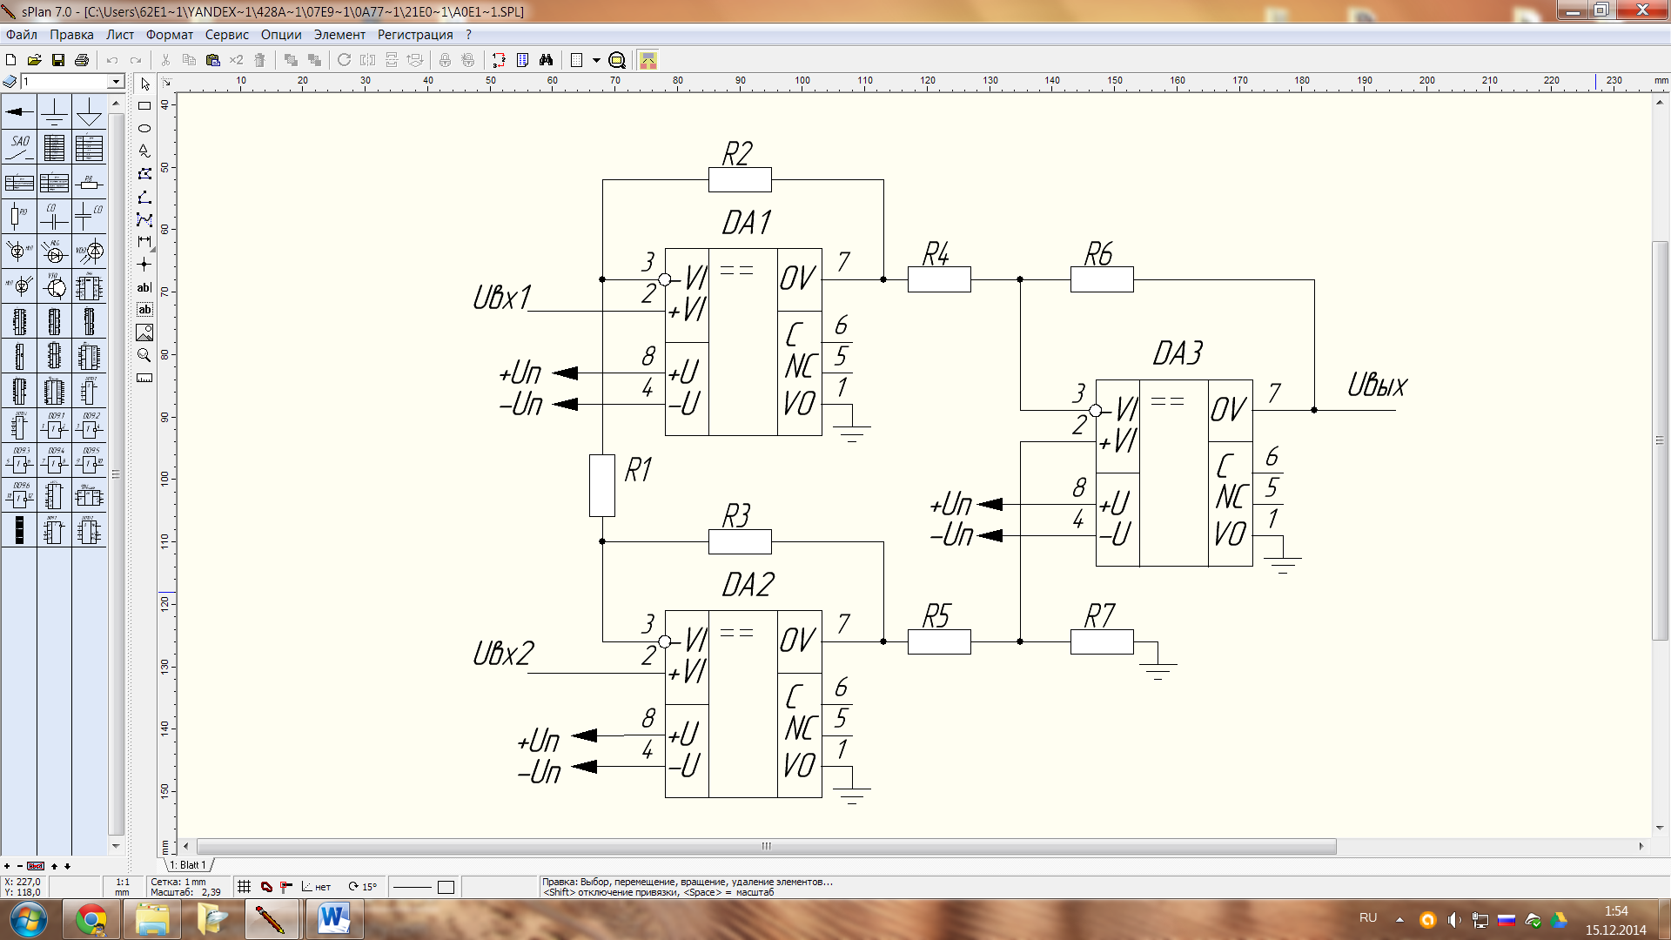1671x940 pixels.
Task: Click the angle snap 'нет' setting
Action: [316, 887]
